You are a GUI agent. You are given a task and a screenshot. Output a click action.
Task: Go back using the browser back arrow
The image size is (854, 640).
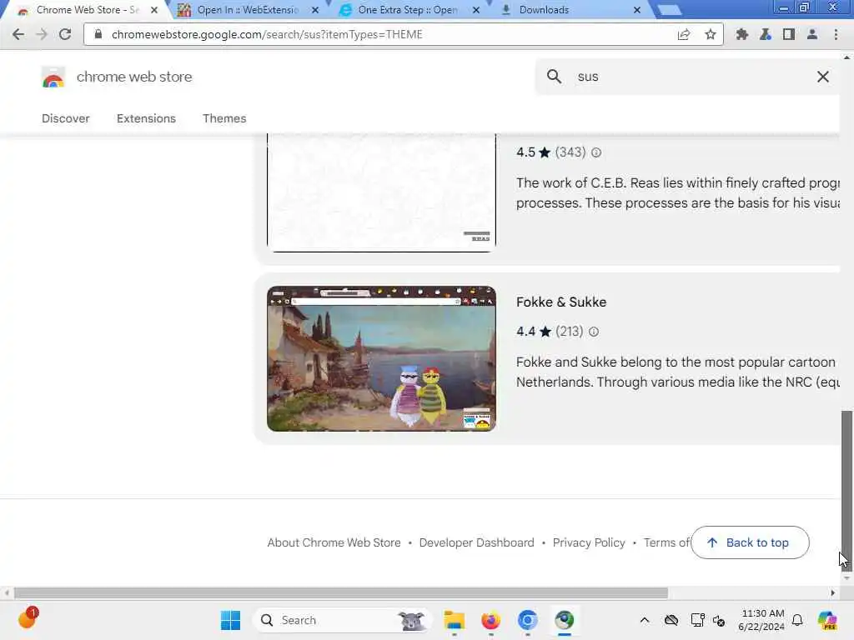tap(18, 34)
